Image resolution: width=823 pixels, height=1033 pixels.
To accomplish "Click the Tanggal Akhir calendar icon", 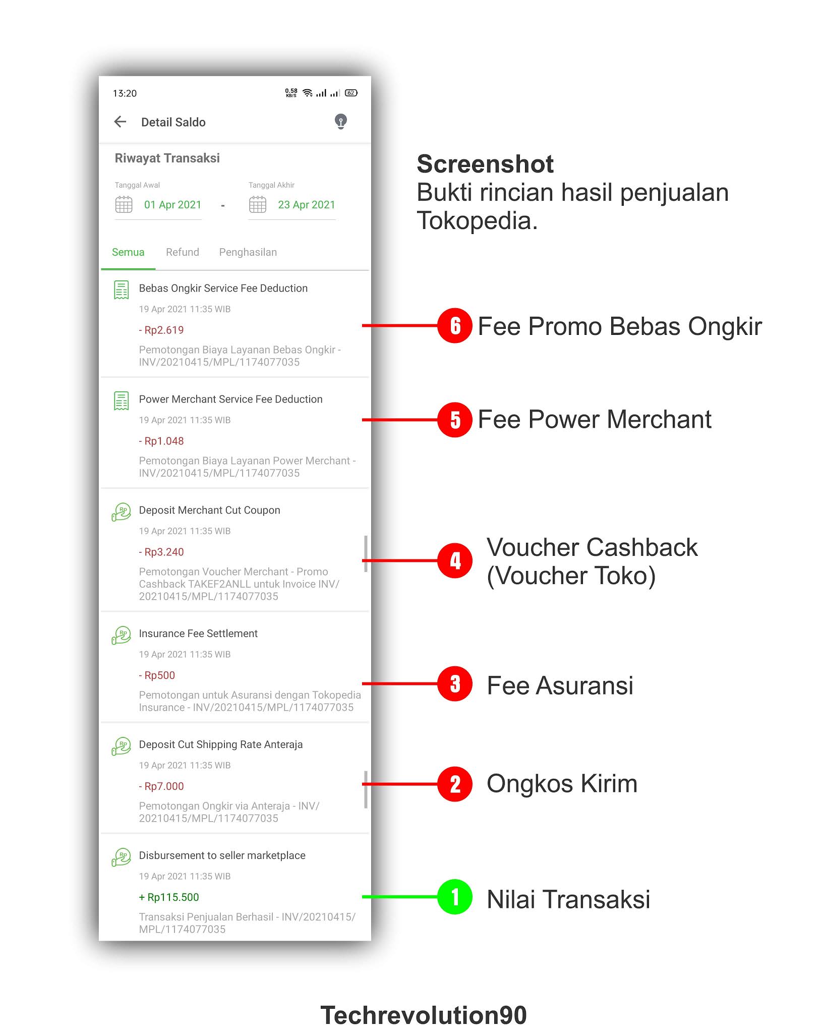I will [x=258, y=205].
